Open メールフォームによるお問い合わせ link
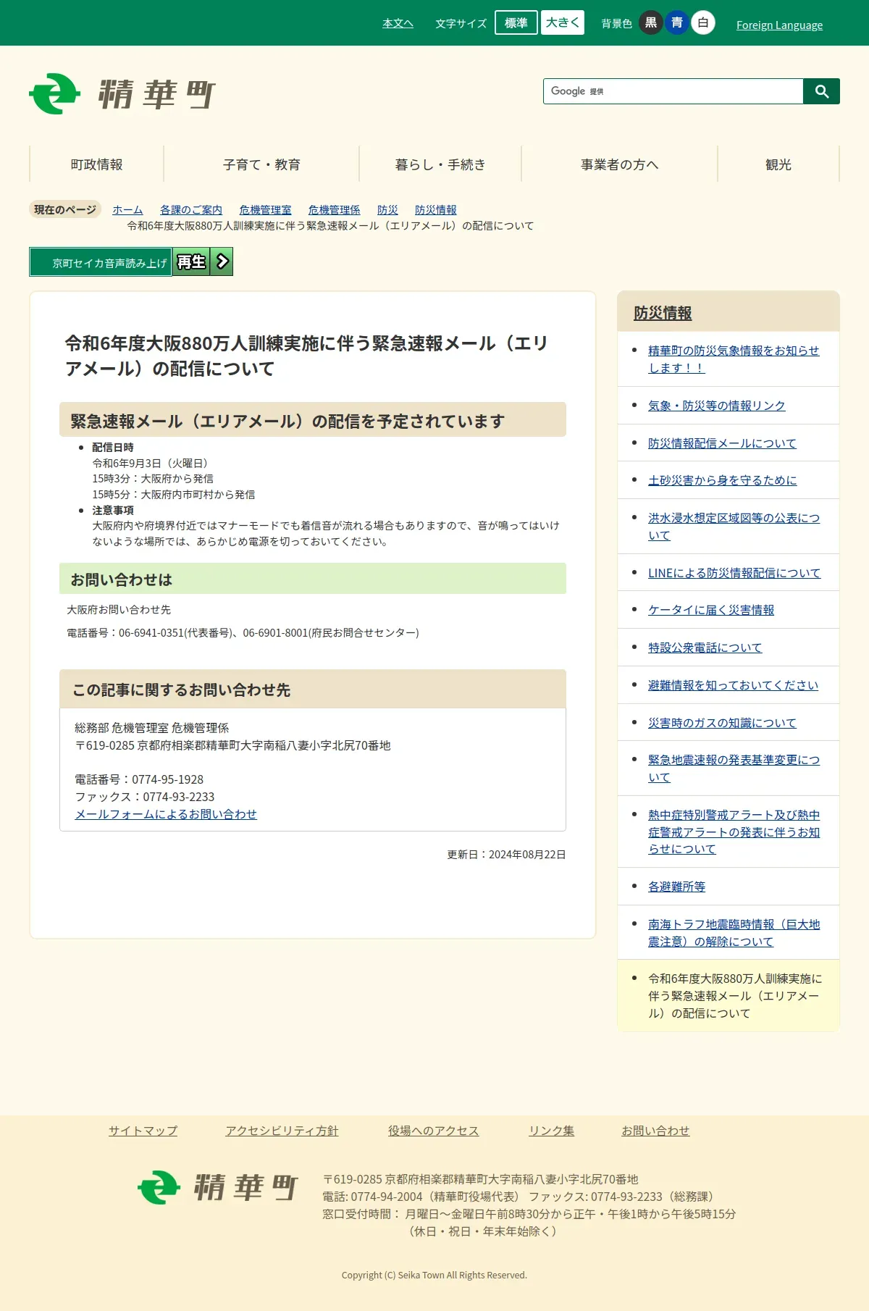 (x=166, y=814)
